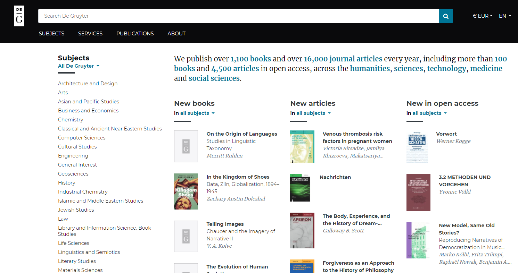Select Classical and Ancient Near Eastern Studies
518x273 pixels.
(x=110, y=129)
